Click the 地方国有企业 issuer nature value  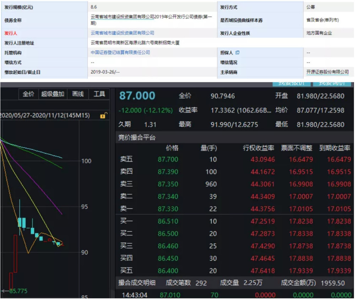(x=319, y=33)
